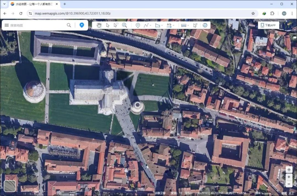Select the arrow pointer tool
This screenshot has width=297, height=196.
108,25
